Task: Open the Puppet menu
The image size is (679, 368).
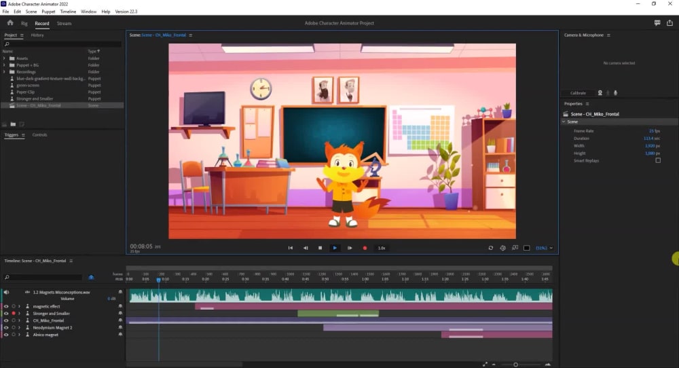Action: coord(48,12)
